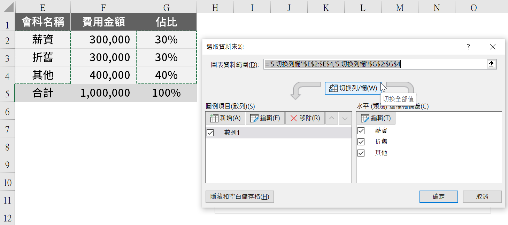Edit the selected series with 編輯(E)
This screenshot has height=225, width=508.
point(265,118)
